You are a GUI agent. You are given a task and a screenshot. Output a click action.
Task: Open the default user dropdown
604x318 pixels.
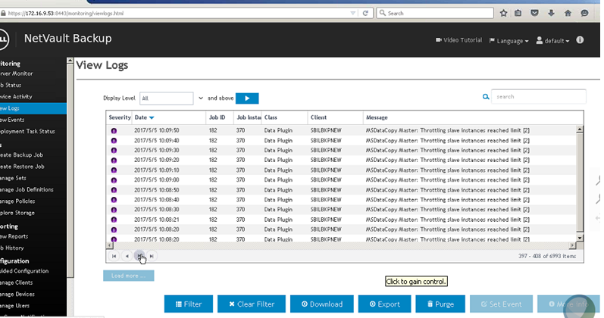(552, 41)
